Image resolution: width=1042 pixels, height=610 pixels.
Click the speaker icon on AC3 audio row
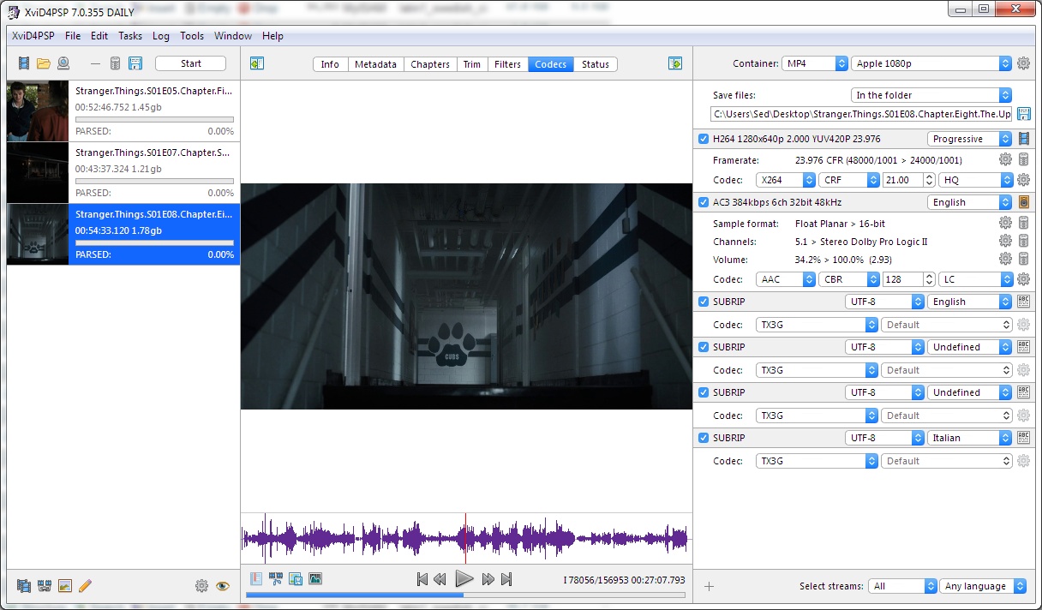tap(1023, 202)
